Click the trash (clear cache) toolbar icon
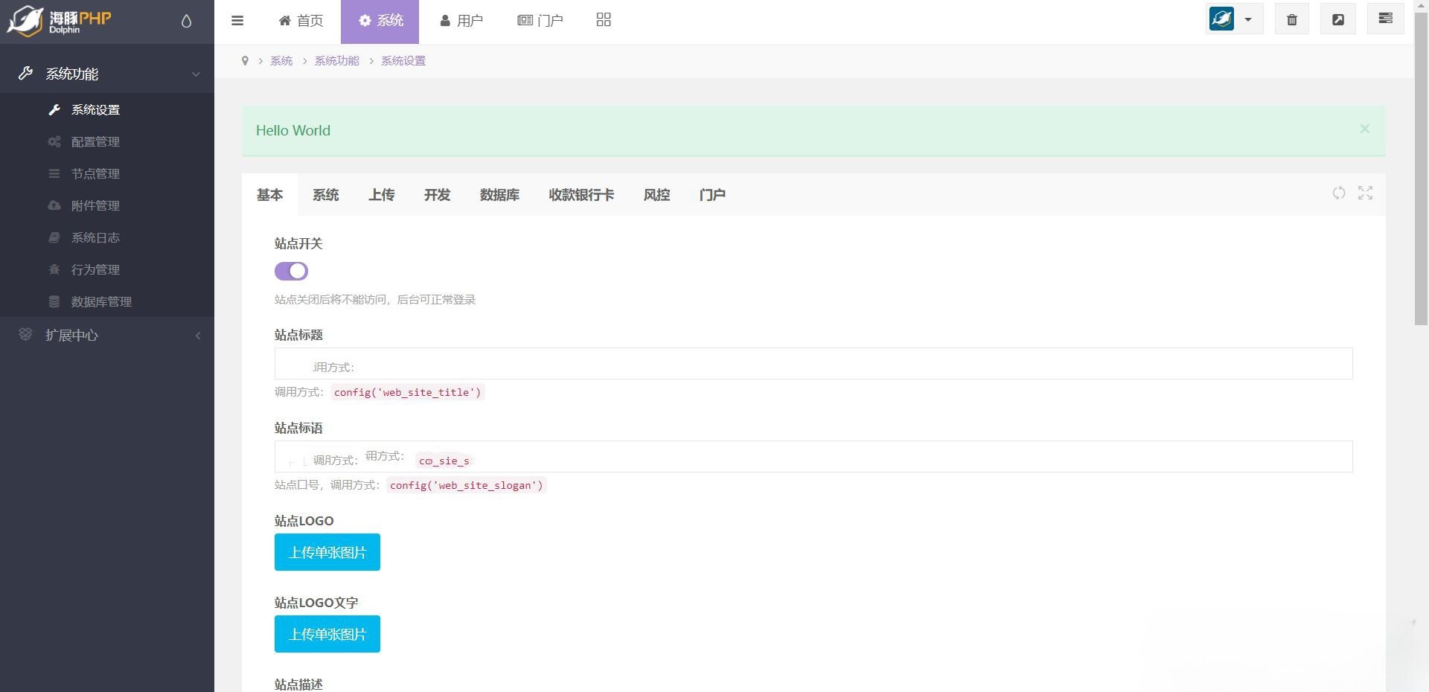Image resolution: width=1429 pixels, height=692 pixels. (x=1291, y=19)
